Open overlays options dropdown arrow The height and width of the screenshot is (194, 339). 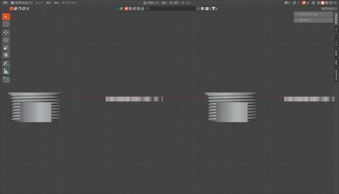(x=308, y=3)
